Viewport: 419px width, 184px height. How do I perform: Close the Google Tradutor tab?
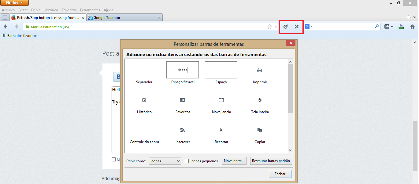tap(159, 18)
